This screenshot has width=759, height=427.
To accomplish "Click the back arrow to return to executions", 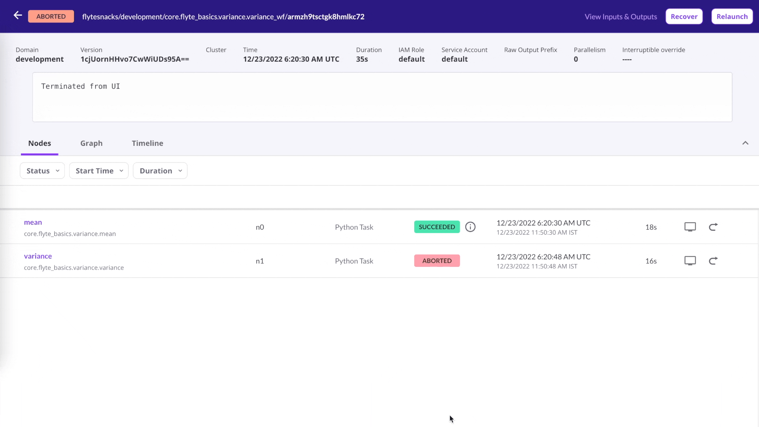I will (x=17, y=15).
